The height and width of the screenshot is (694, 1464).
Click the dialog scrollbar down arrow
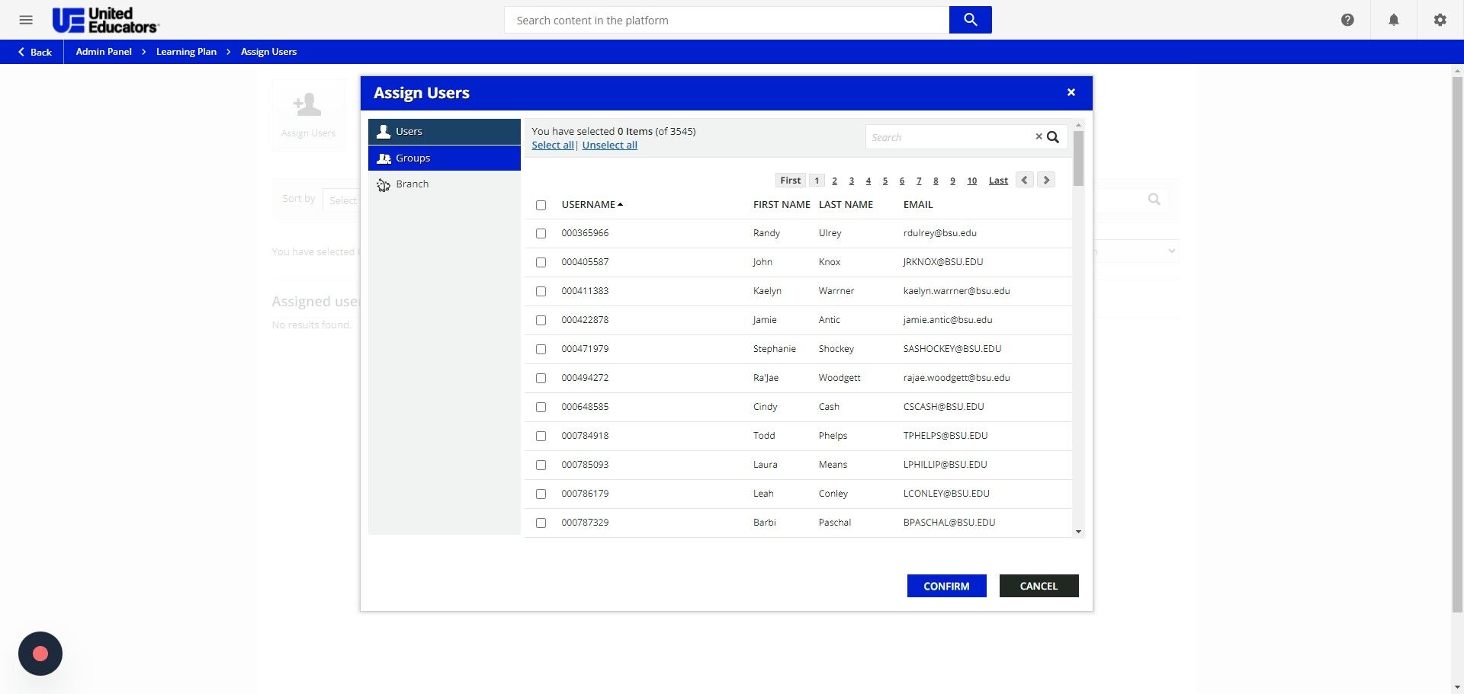click(x=1078, y=532)
